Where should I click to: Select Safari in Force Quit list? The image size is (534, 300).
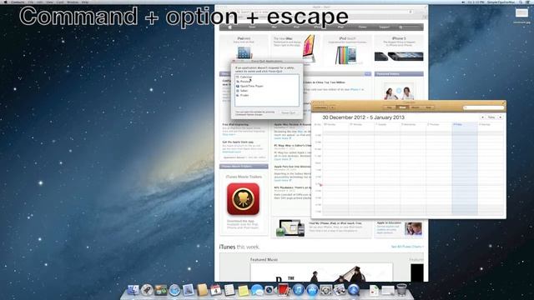tap(267, 91)
